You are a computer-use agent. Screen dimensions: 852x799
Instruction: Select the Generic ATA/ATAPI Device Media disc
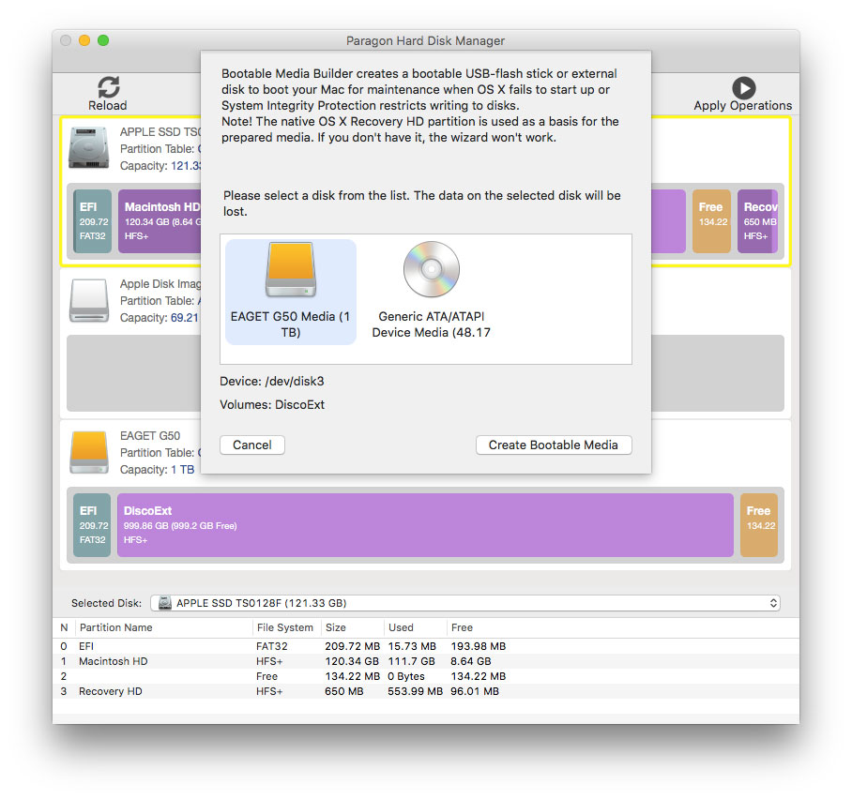[x=432, y=269]
